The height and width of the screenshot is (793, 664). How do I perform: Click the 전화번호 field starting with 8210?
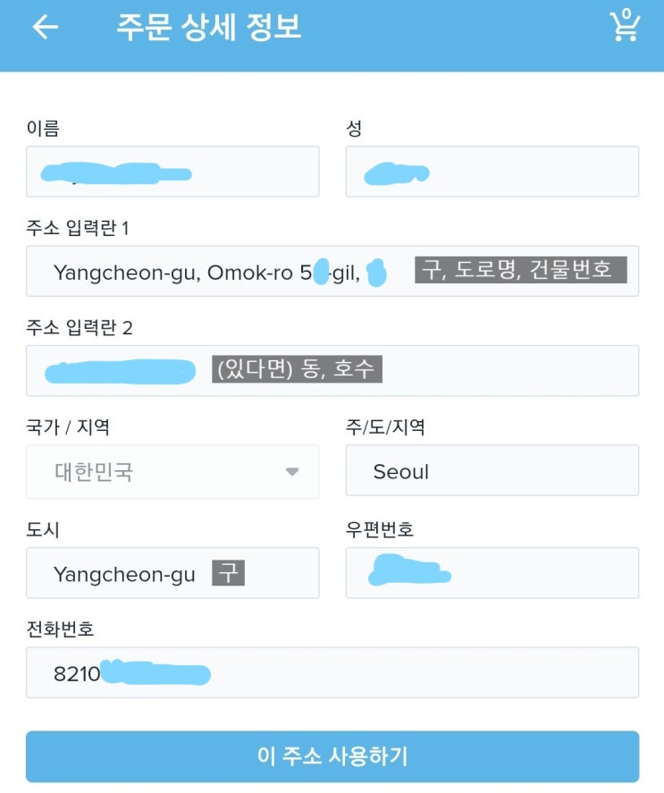pos(332,672)
